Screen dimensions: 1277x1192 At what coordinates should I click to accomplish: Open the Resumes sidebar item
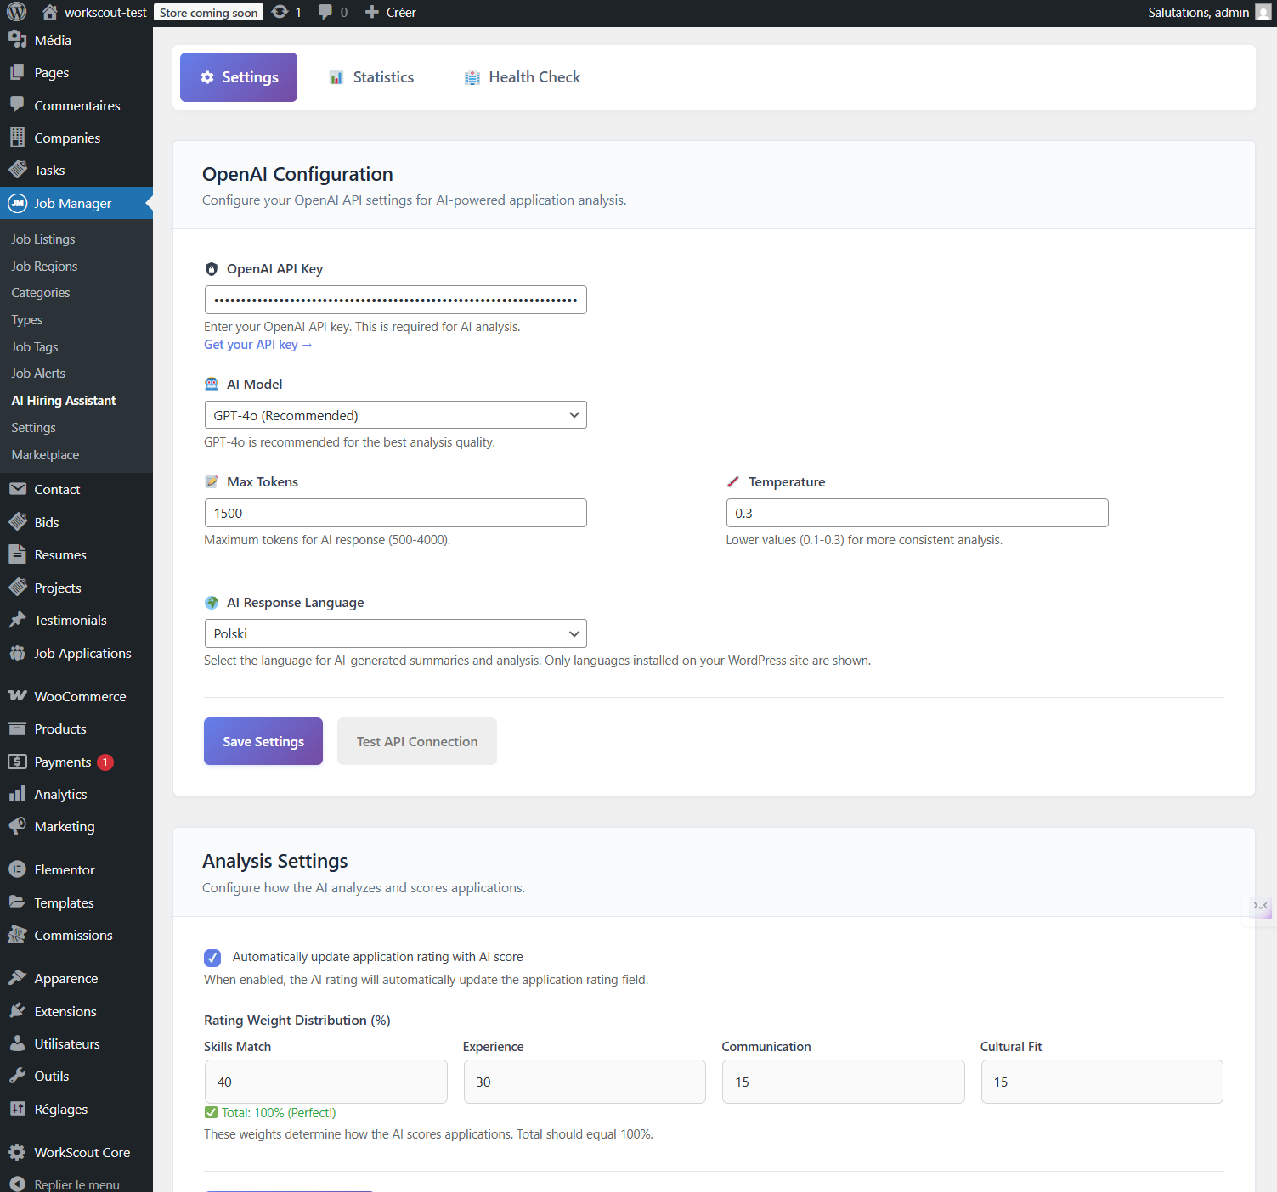pos(60,554)
